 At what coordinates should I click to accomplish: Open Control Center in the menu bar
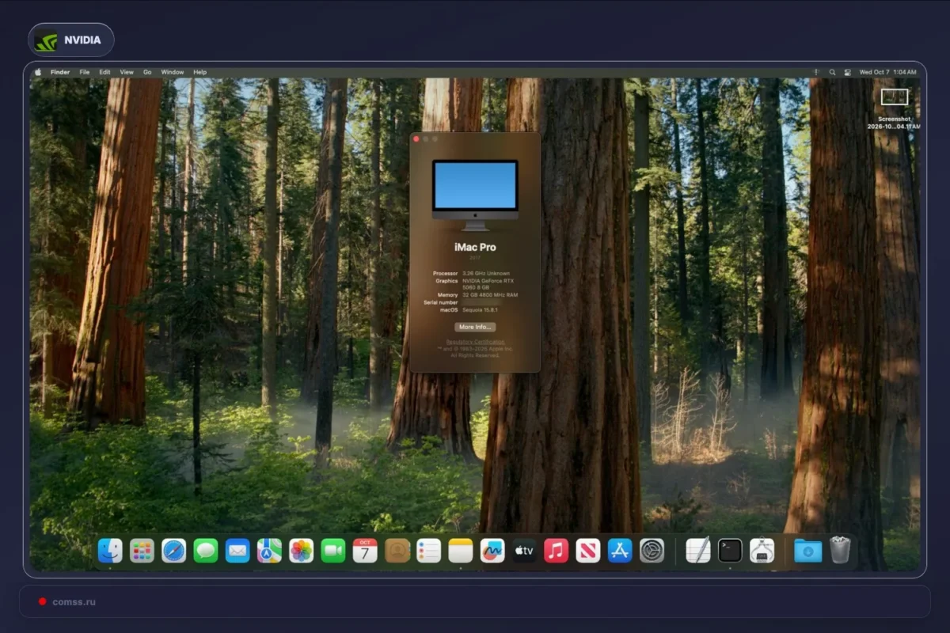pos(847,72)
